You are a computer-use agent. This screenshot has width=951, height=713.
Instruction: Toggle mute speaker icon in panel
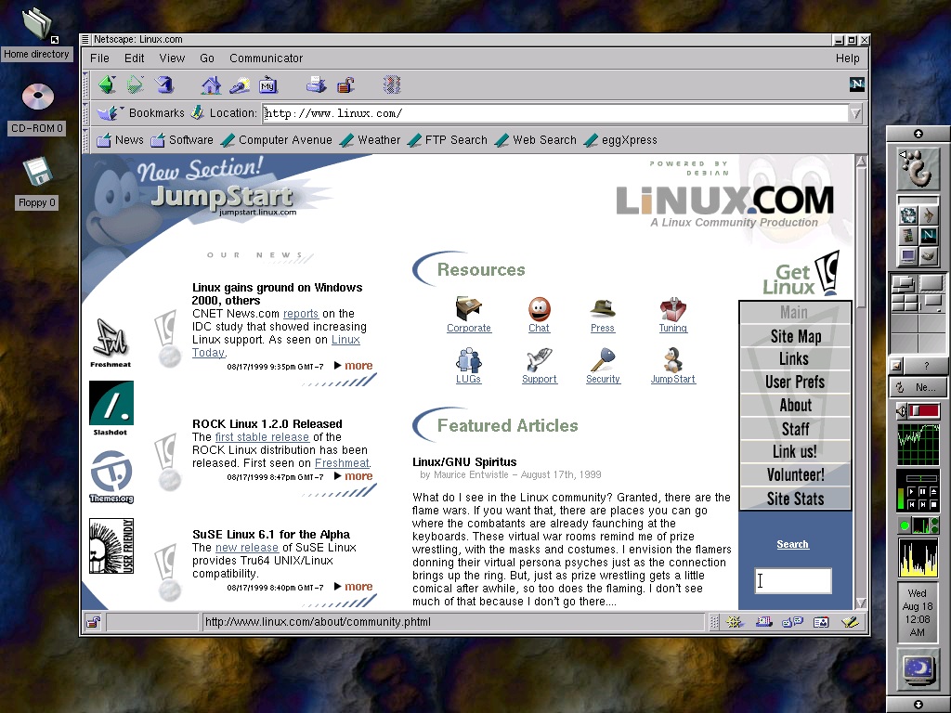click(x=902, y=410)
